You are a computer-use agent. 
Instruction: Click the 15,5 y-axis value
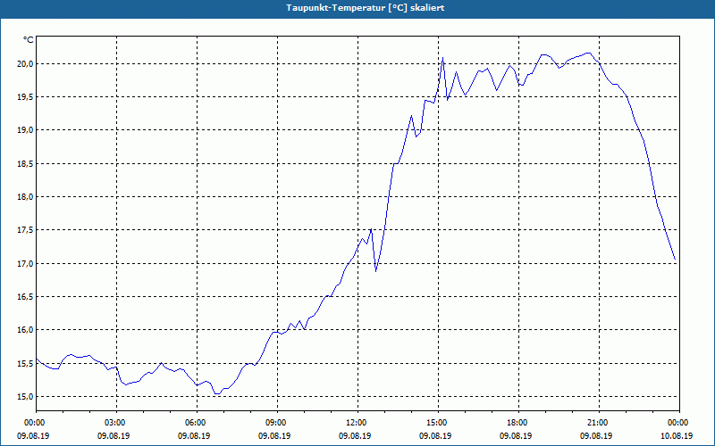[26, 363]
